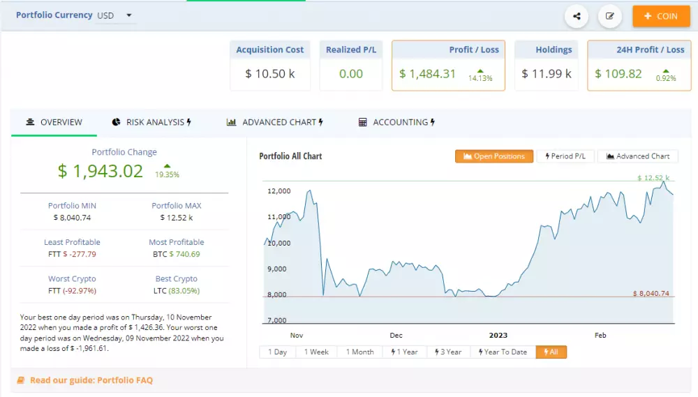The height and width of the screenshot is (397, 698).
Task: Select the Open Positions chart view
Action: click(x=494, y=156)
